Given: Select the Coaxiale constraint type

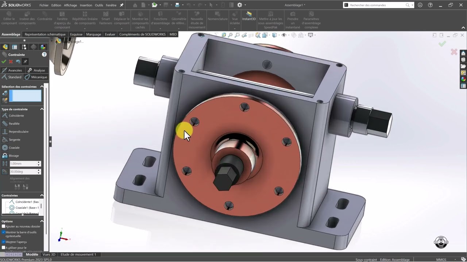Looking at the screenshot, I should pos(11,148).
